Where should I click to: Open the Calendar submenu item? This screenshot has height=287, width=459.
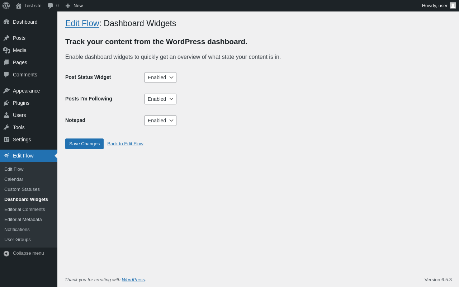click(x=14, y=179)
